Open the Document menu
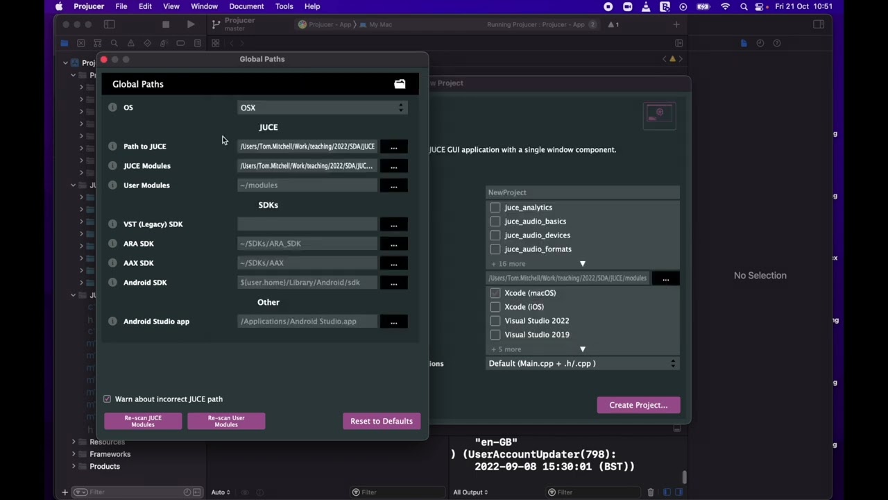 pyautogui.click(x=246, y=6)
